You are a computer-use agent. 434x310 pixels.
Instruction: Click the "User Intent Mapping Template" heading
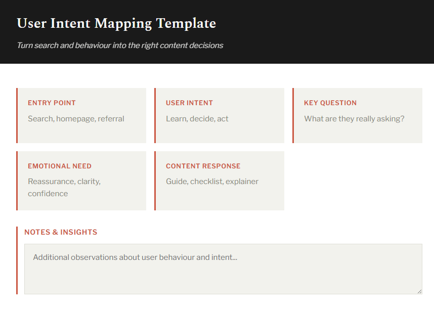click(x=116, y=23)
